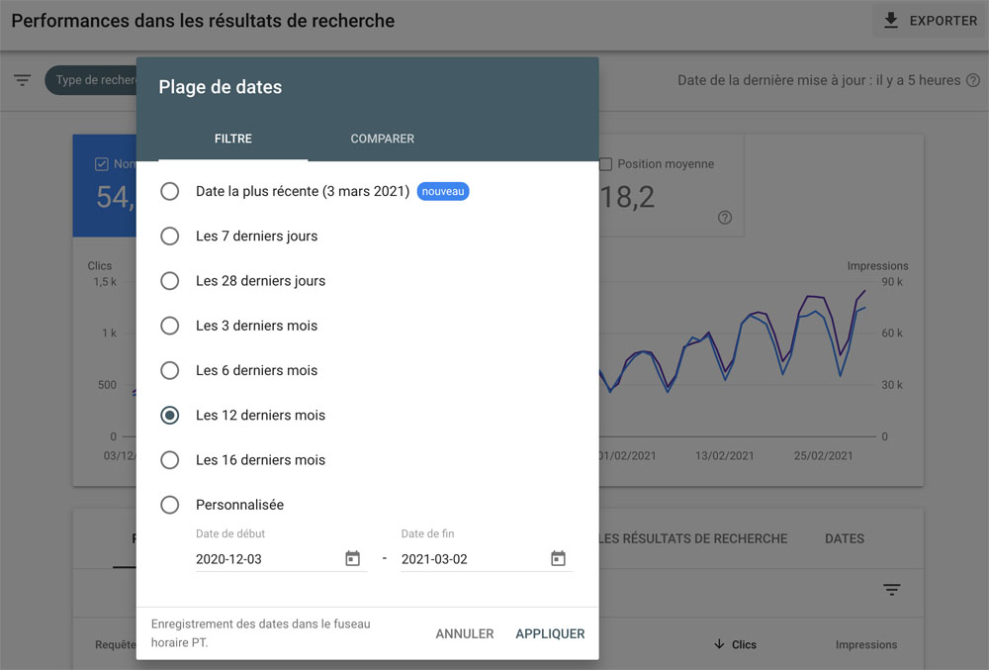Switch to the FILTRE tab
The height and width of the screenshot is (670, 989).
pos(232,139)
